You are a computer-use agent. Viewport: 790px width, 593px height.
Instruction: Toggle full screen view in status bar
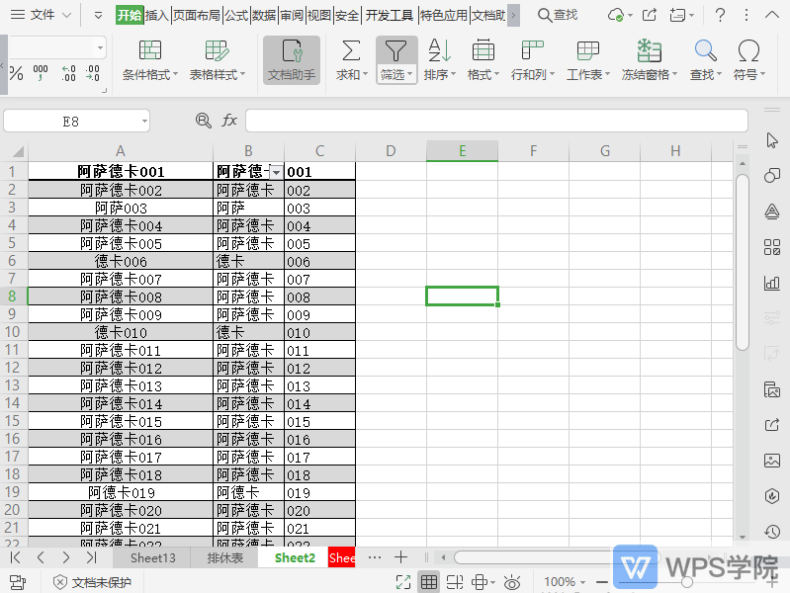(402, 582)
